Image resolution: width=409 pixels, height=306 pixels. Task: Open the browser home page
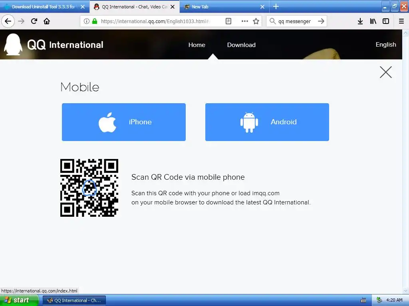click(x=47, y=21)
